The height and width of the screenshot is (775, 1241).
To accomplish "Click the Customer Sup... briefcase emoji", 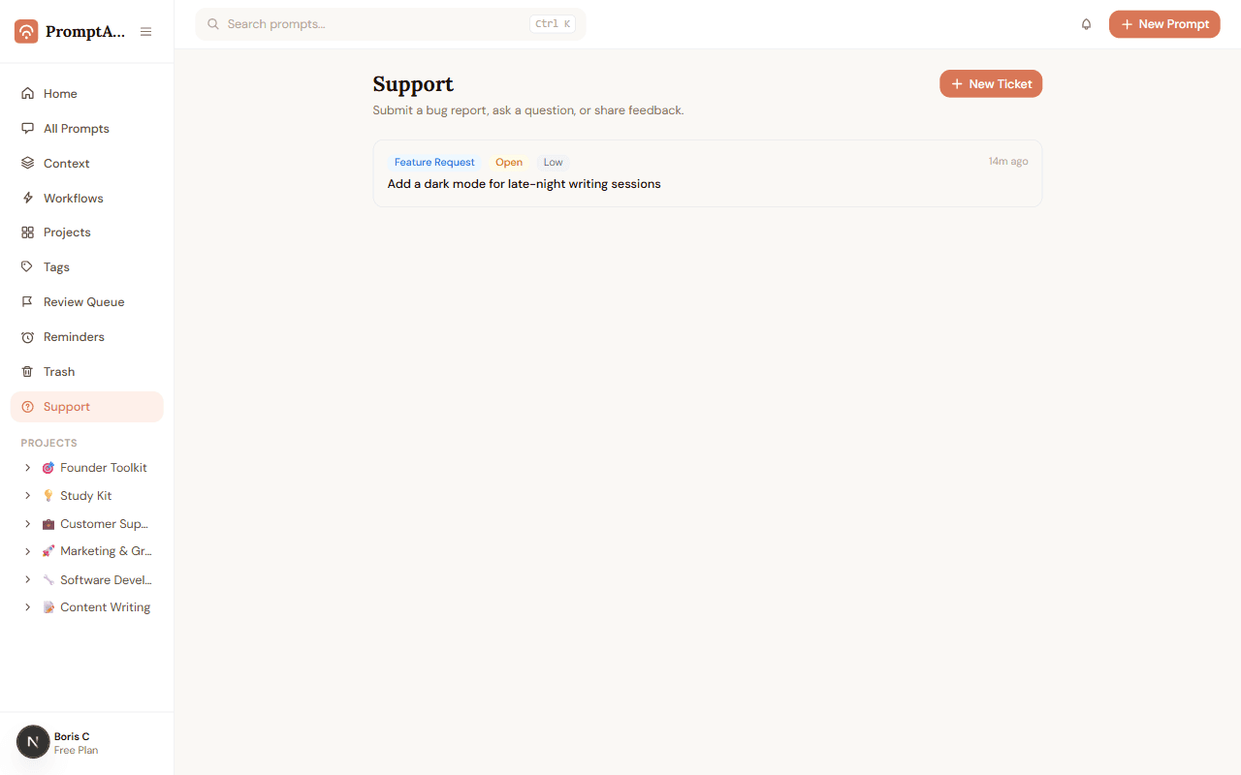I will [x=48, y=524].
